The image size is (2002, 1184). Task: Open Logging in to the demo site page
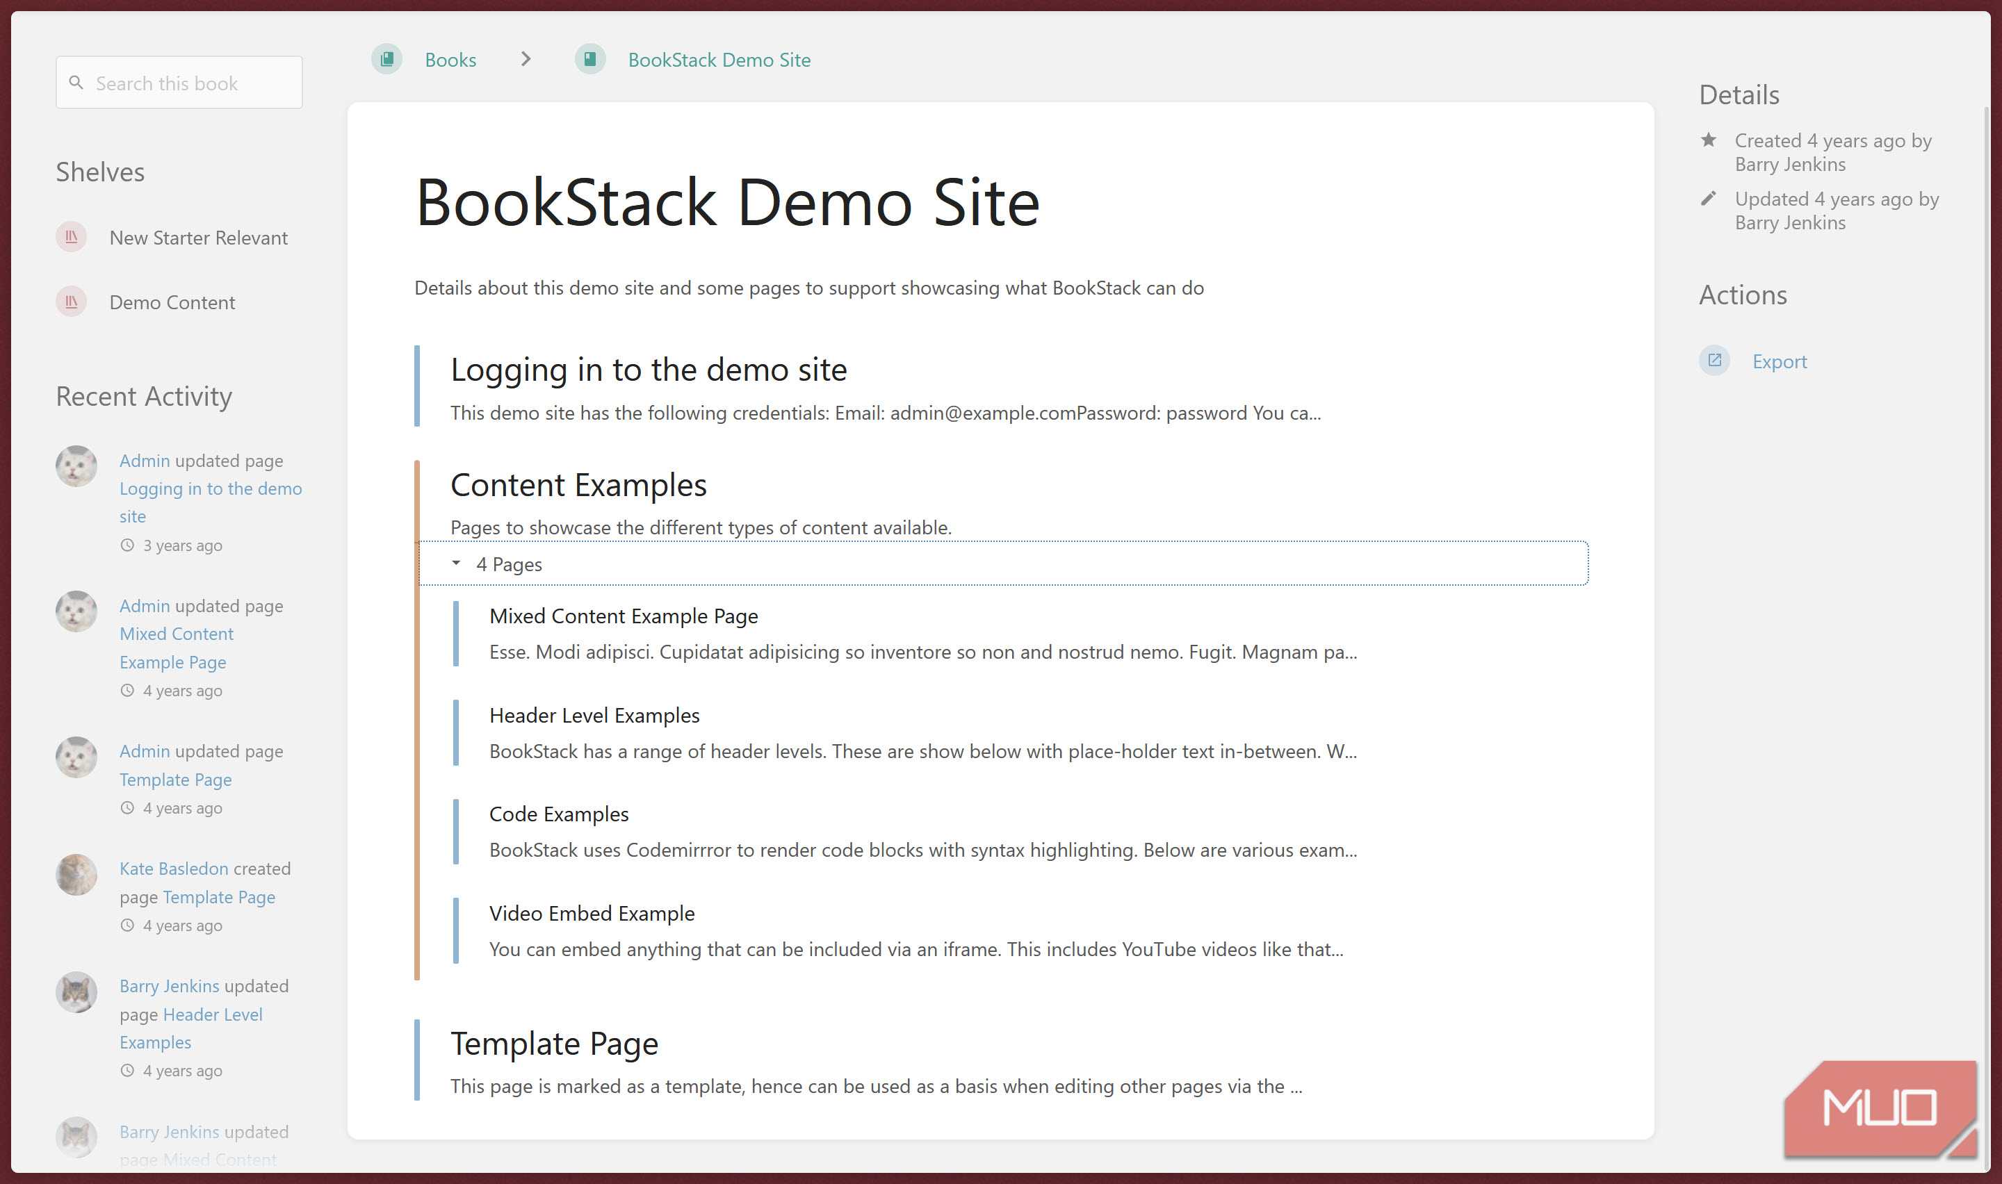(x=648, y=370)
